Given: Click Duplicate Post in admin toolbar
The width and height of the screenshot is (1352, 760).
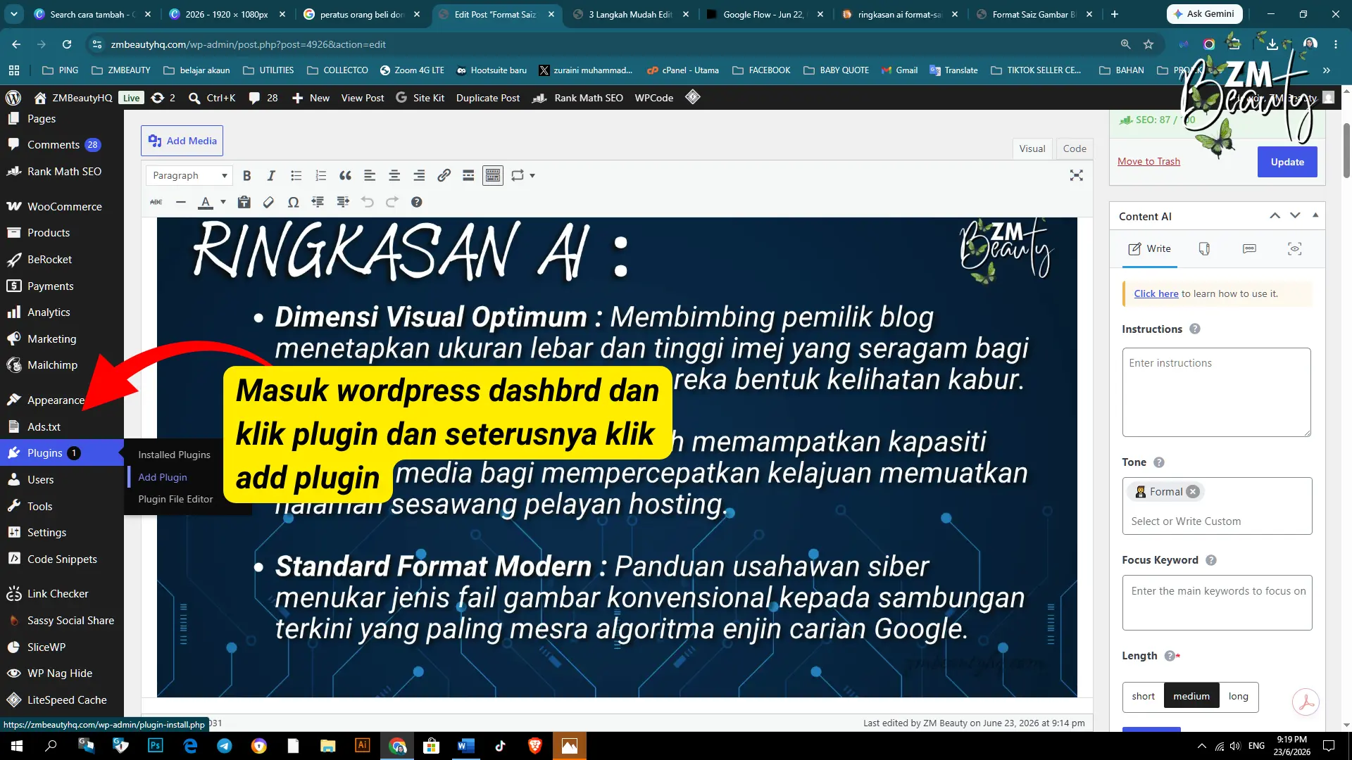Looking at the screenshot, I should pos(488,98).
